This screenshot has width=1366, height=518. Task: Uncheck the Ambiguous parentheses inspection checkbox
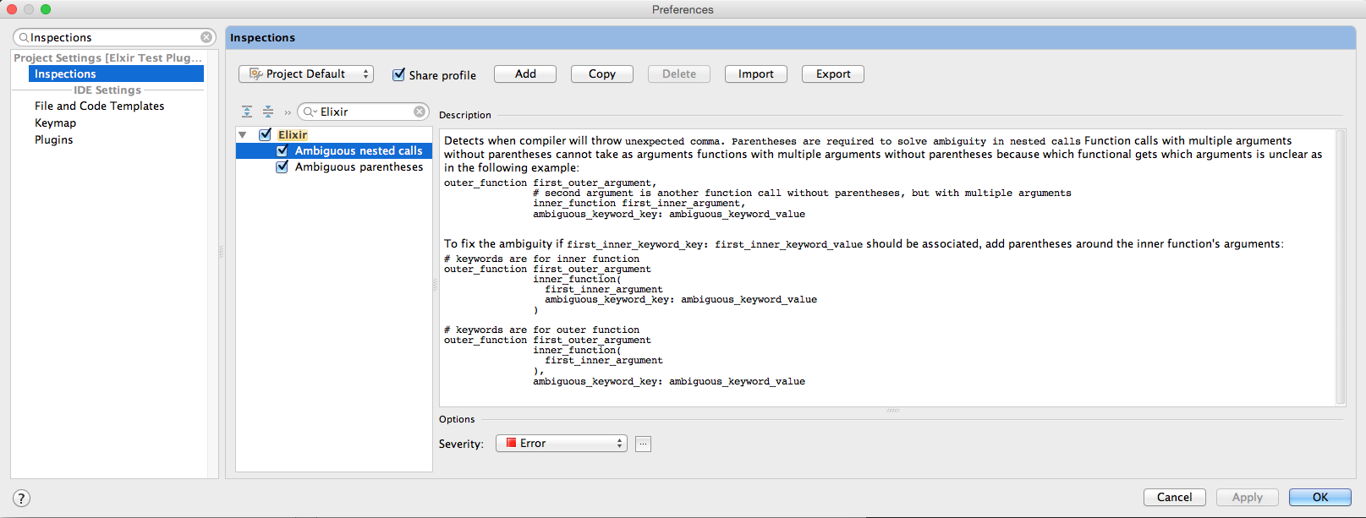coord(283,166)
